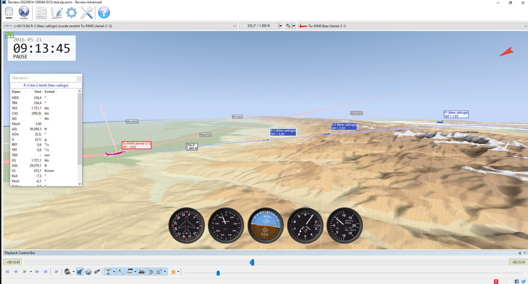Open dropdown beside the magnifier filter icon

(x=73, y=271)
